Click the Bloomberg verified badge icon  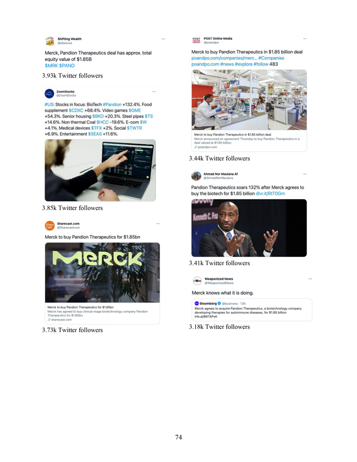click(219, 303)
